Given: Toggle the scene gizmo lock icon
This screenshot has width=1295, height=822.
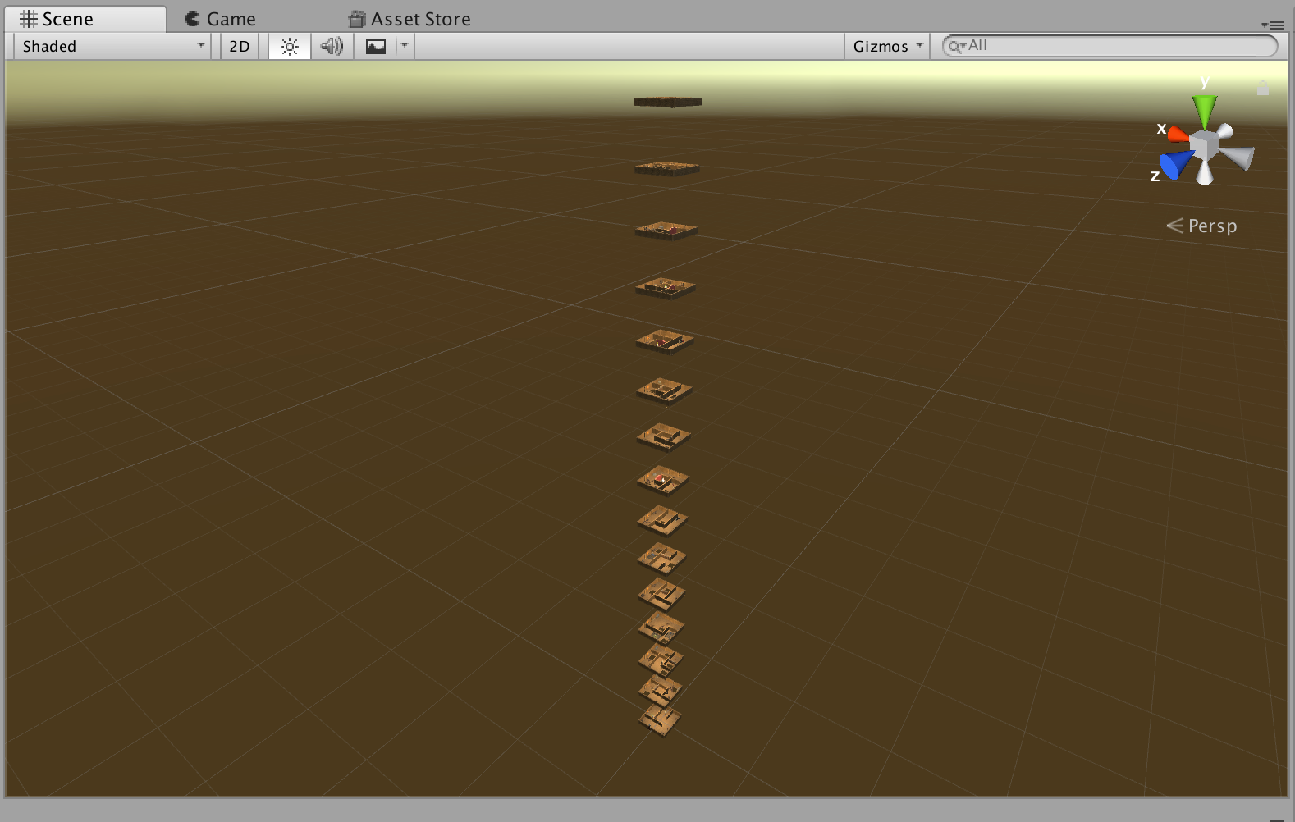Looking at the screenshot, I should (1263, 88).
